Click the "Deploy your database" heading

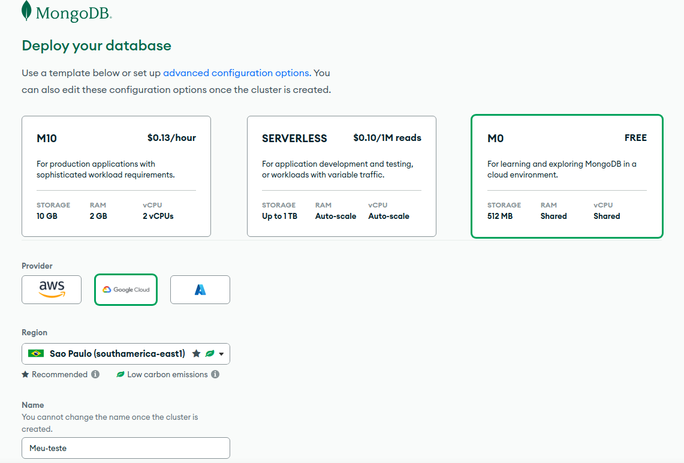[97, 46]
